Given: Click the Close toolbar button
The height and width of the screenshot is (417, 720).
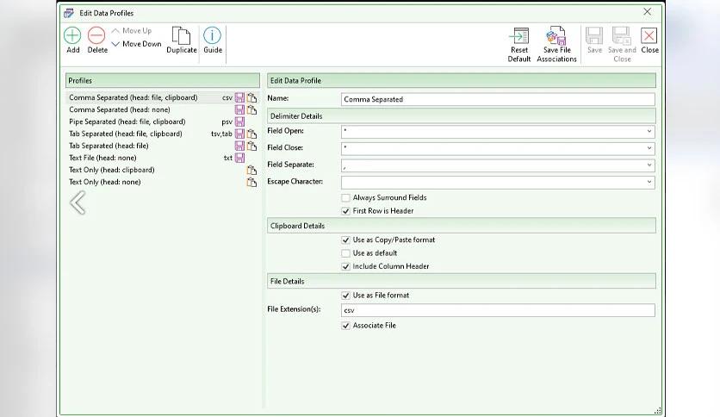Looking at the screenshot, I should pyautogui.click(x=649, y=40).
